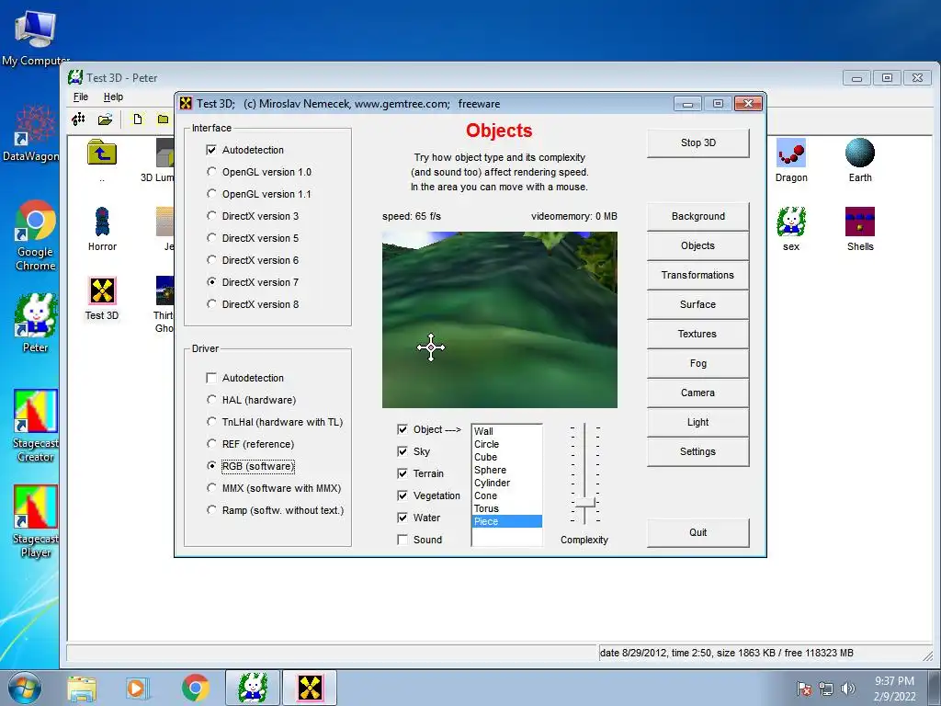Viewport: 941px width, 706px height.
Task: Open the Transformations section
Action: (698, 275)
